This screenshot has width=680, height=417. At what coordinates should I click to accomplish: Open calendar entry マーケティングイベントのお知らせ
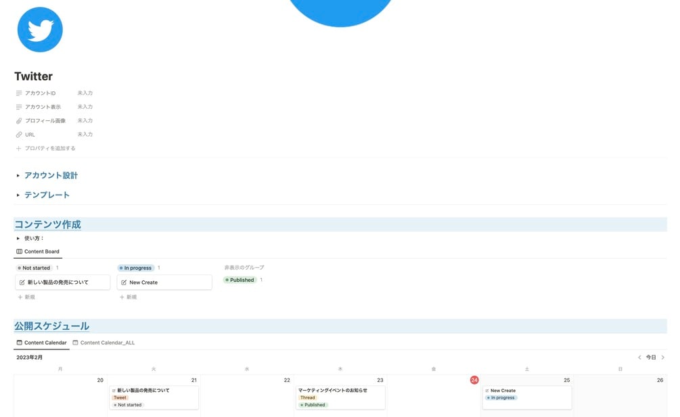(x=340, y=397)
